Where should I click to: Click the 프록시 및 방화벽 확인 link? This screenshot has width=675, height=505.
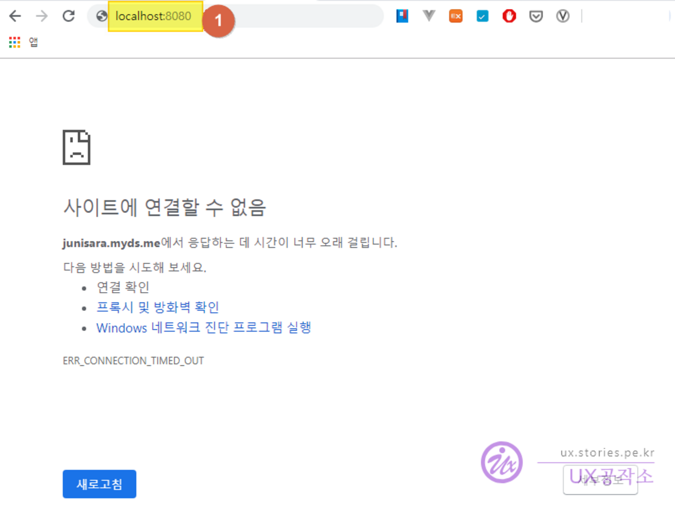pyautogui.click(x=157, y=307)
